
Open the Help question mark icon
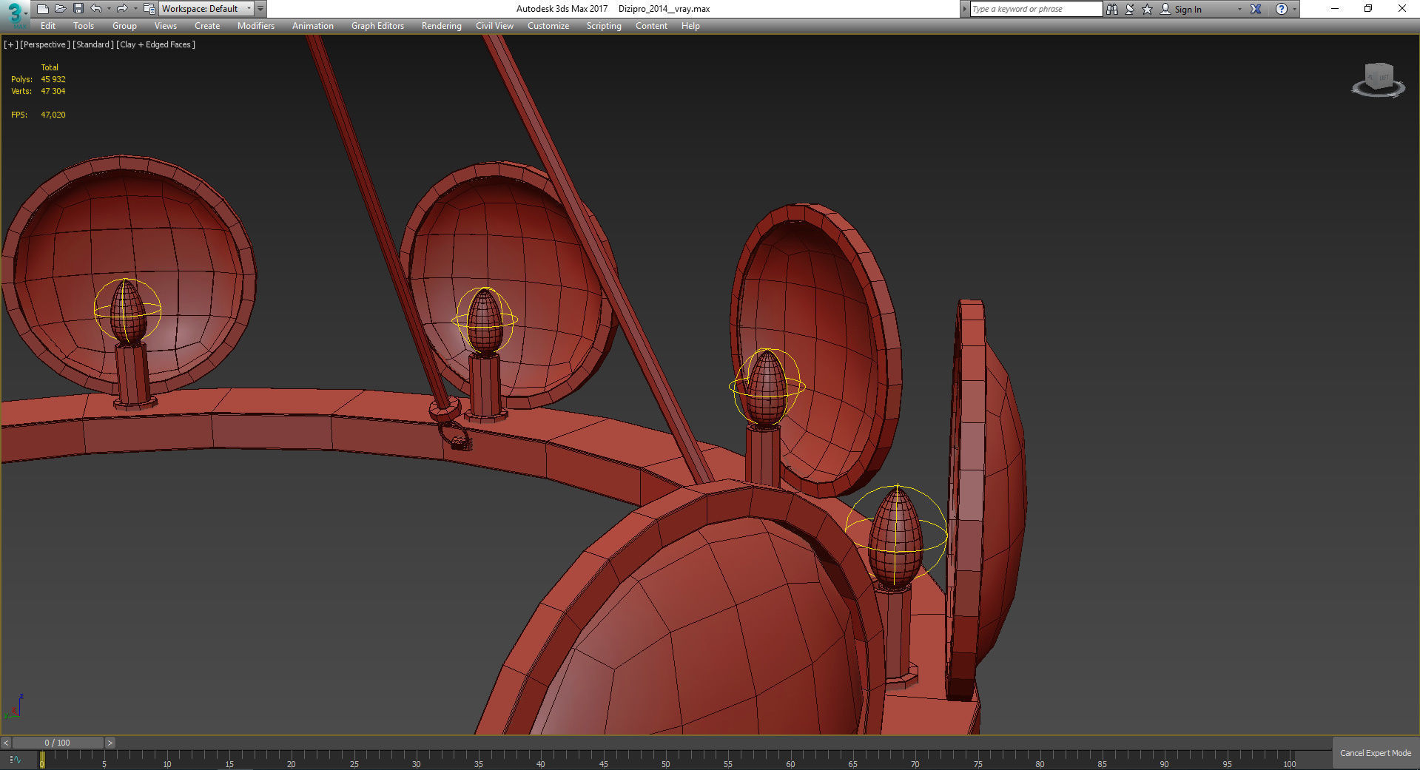click(x=1282, y=9)
